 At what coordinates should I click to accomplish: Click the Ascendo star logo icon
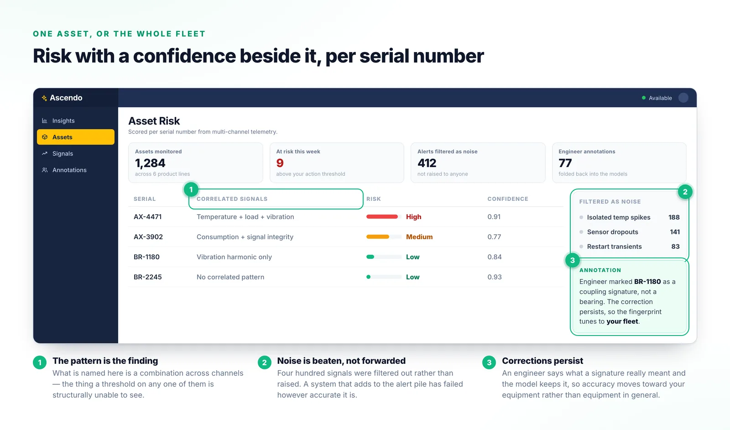pos(44,98)
